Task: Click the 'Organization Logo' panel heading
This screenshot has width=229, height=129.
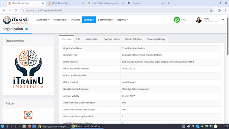Action: [15, 41]
